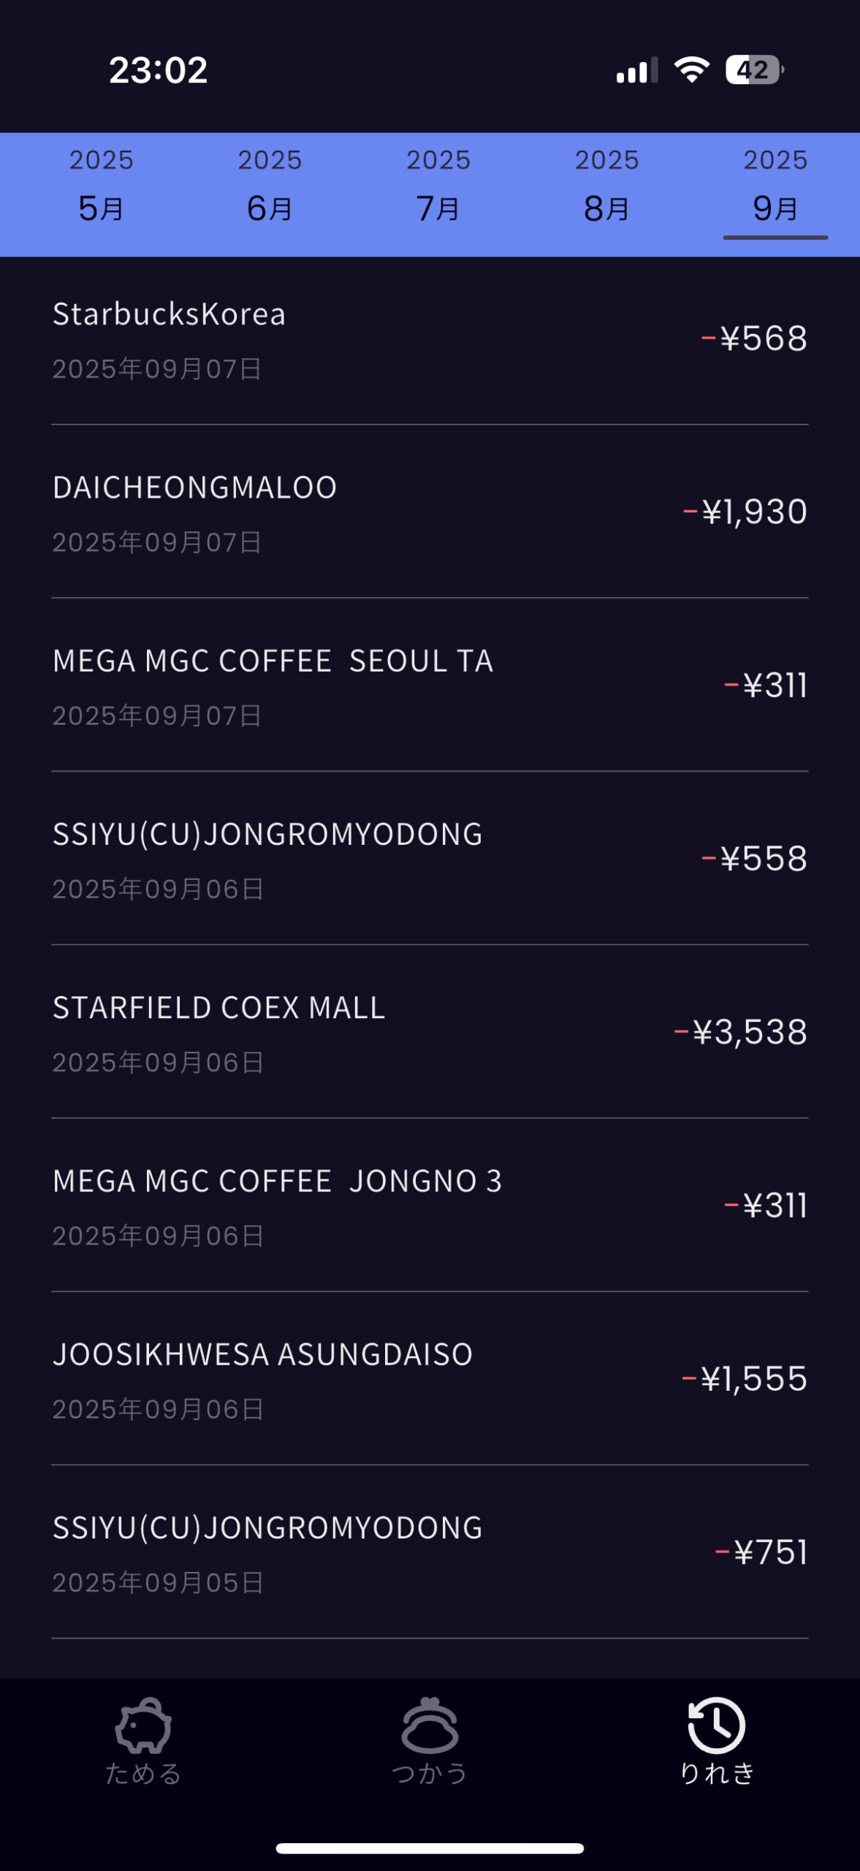
Task: Tap the battery indicator icon
Action: [x=754, y=70]
